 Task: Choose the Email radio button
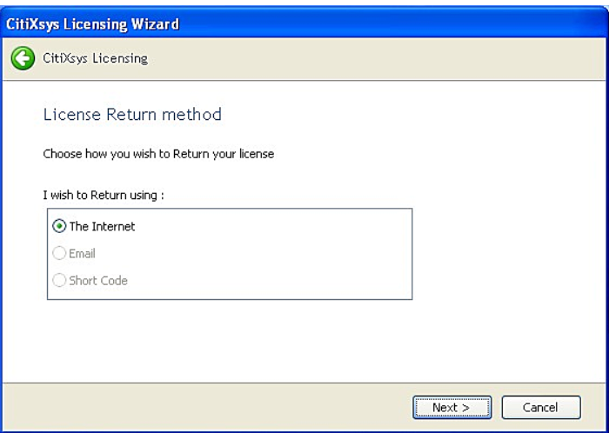click(x=59, y=253)
